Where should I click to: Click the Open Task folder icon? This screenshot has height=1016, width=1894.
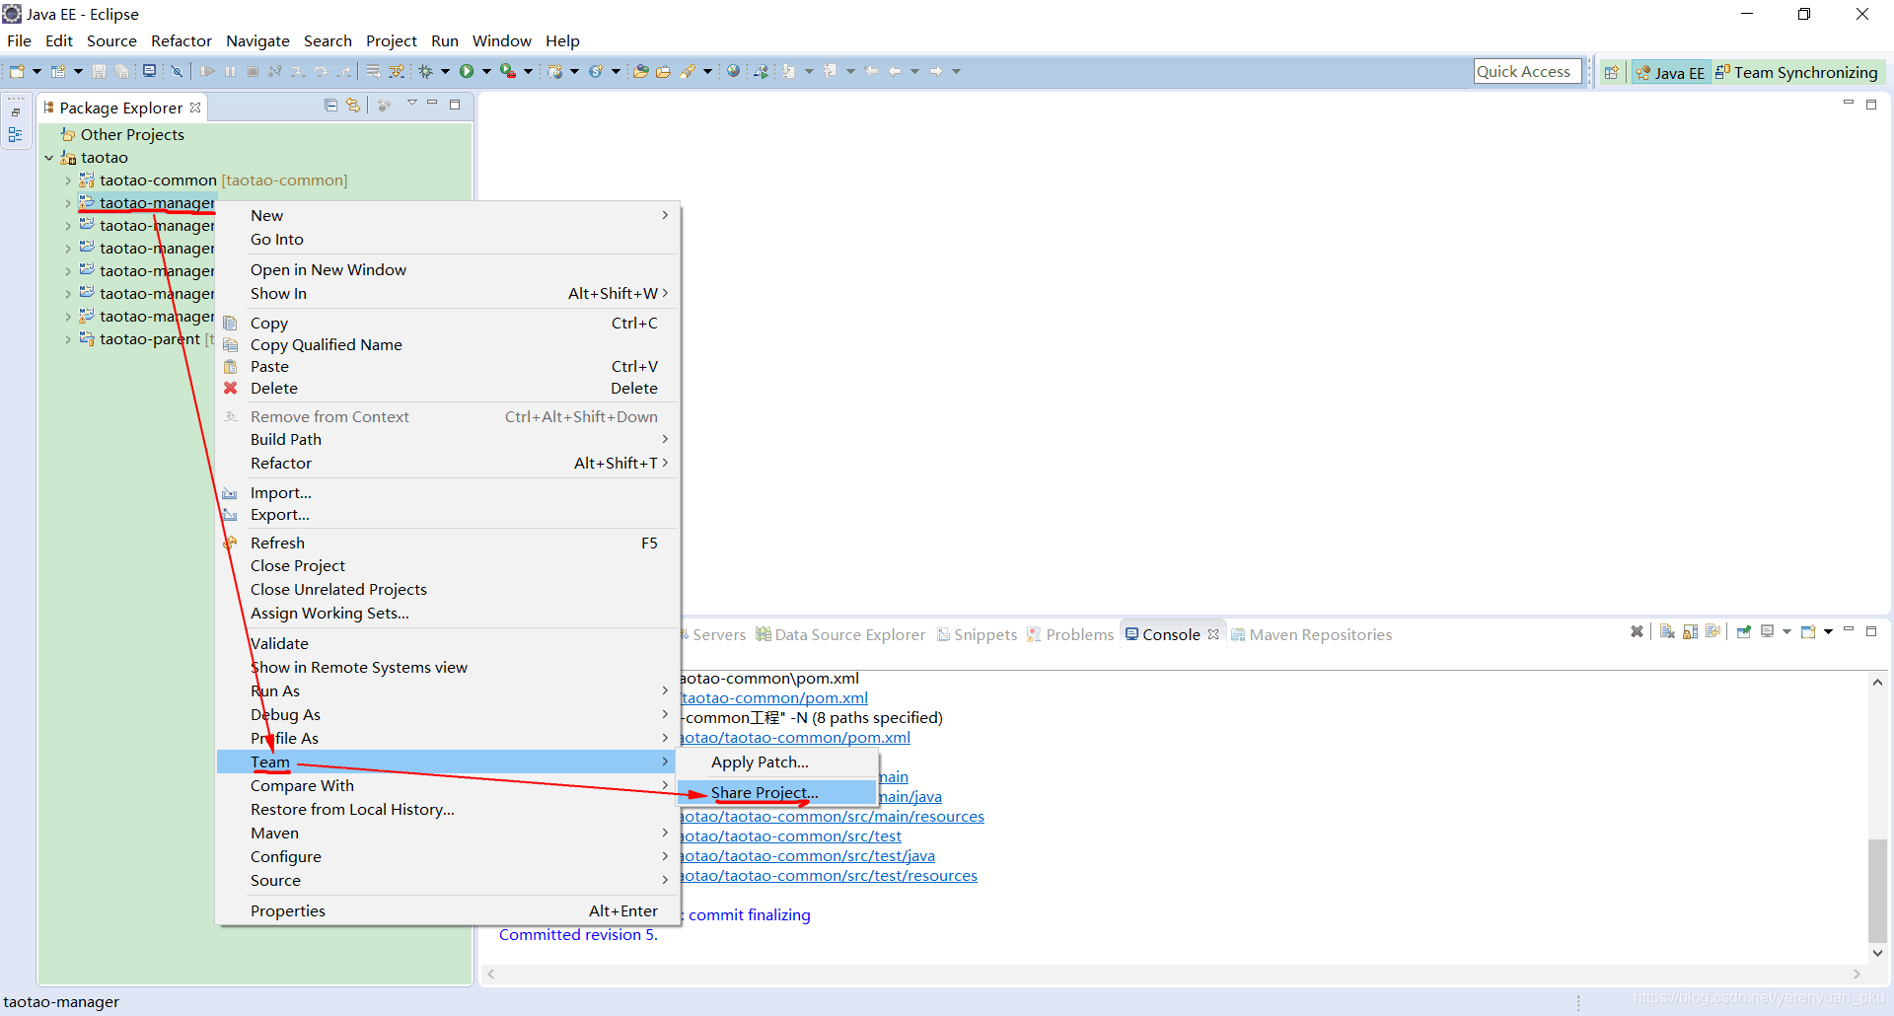663,71
